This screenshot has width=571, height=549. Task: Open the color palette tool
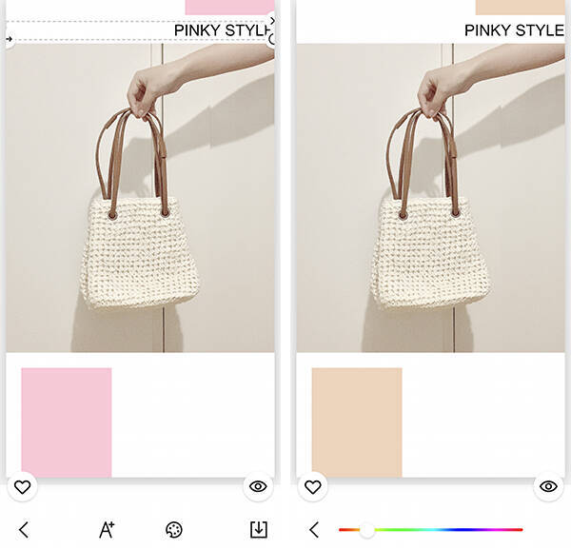[x=174, y=530]
